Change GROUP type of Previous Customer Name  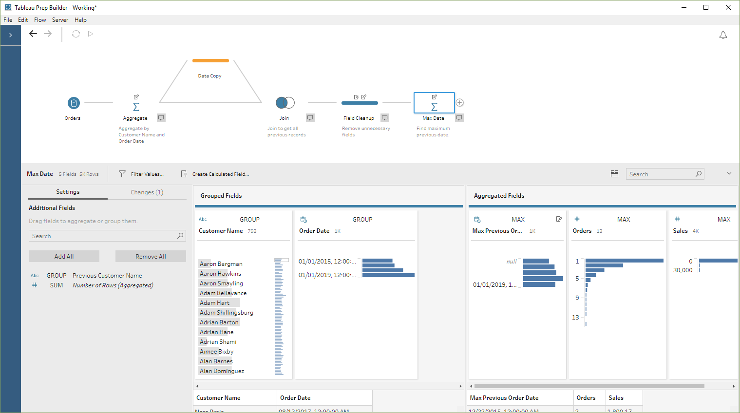coord(57,276)
